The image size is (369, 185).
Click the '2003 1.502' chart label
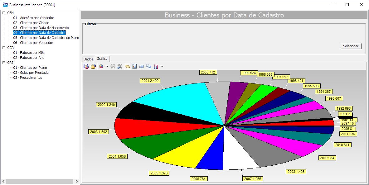click(x=99, y=132)
